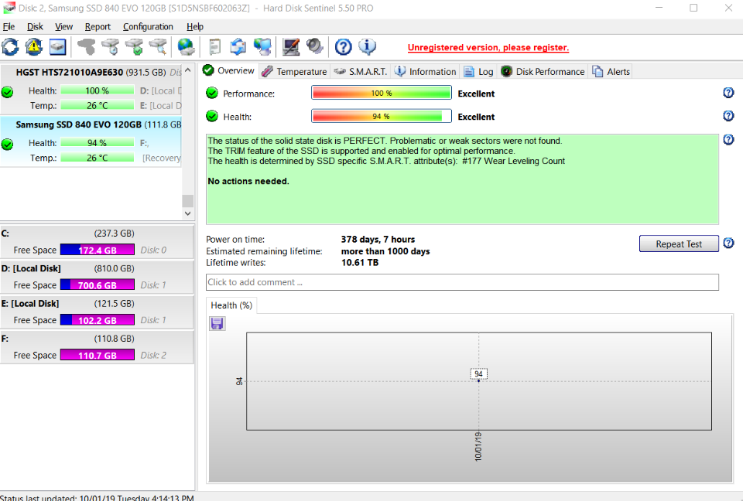Open the Configuration menu
Image resolution: width=743 pixels, height=501 pixels.
pyautogui.click(x=148, y=26)
